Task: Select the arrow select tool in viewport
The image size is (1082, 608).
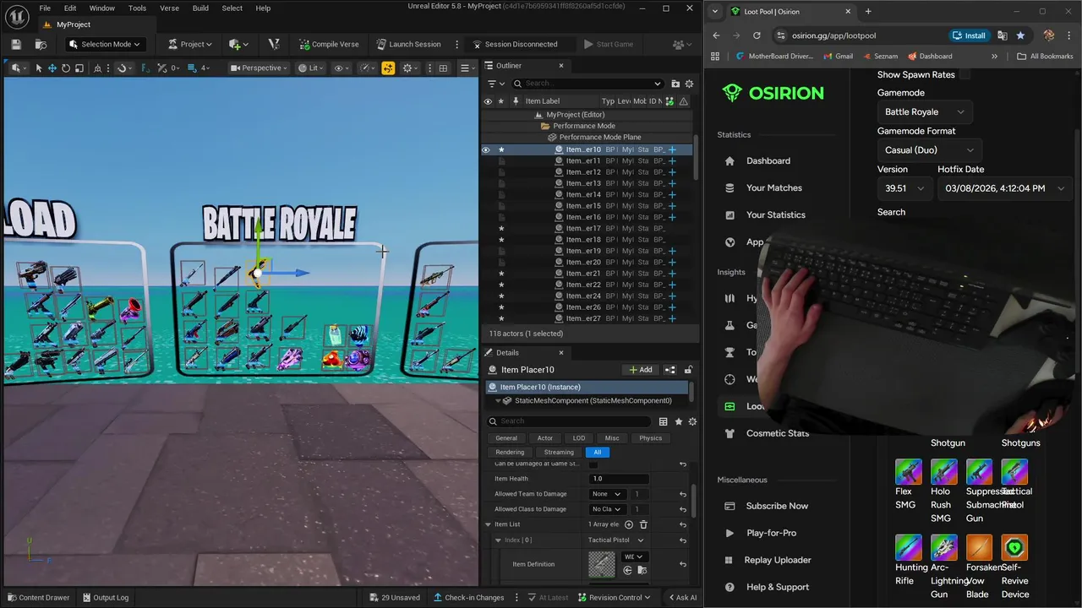Action: [x=38, y=68]
